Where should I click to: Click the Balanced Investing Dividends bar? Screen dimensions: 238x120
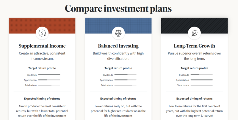pos(125,75)
